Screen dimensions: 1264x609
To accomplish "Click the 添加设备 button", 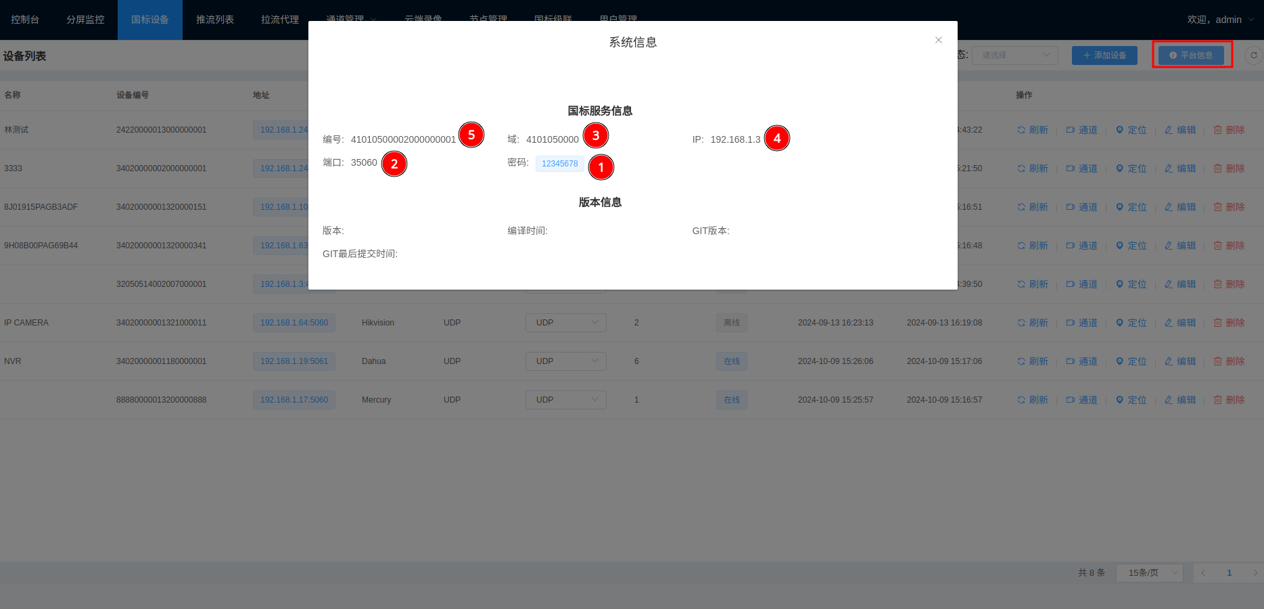I will pyautogui.click(x=1104, y=55).
